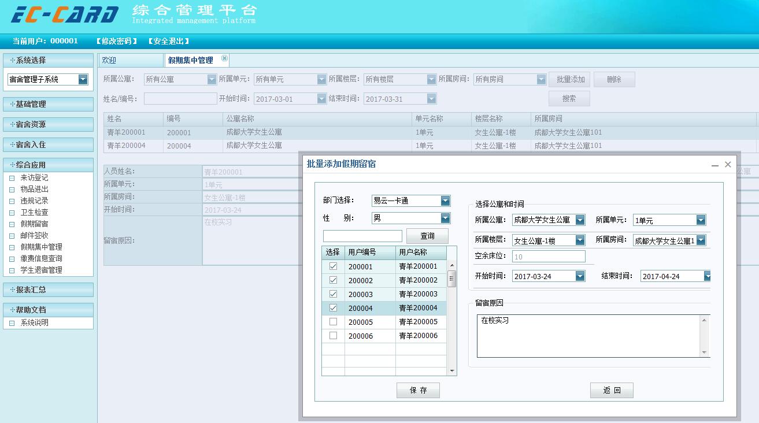759x423 pixels.
Task: Click the user list scrollbar thumb
Action: 452,278
